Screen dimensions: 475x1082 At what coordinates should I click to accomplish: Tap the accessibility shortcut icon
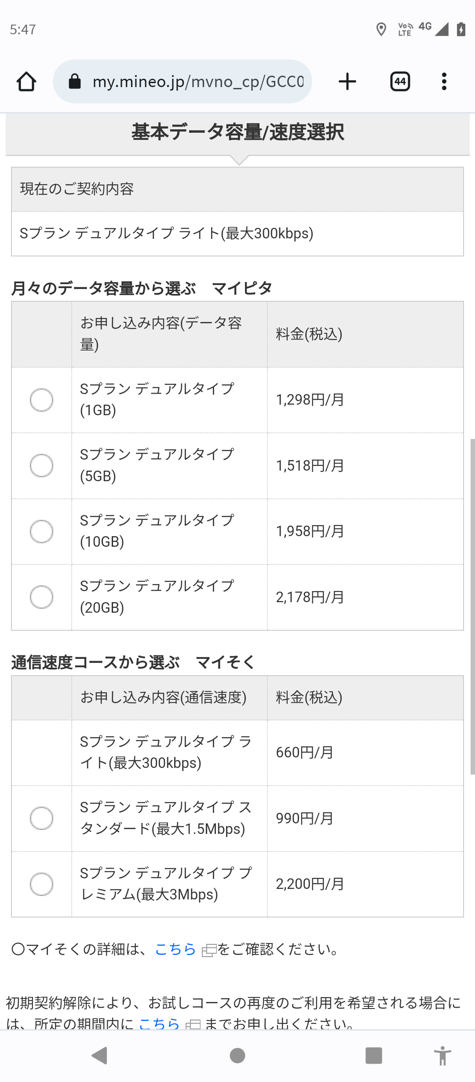tap(442, 1056)
